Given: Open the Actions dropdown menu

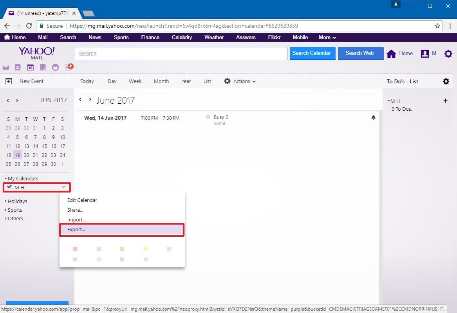Looking at the screenshot, I should 240,81.
